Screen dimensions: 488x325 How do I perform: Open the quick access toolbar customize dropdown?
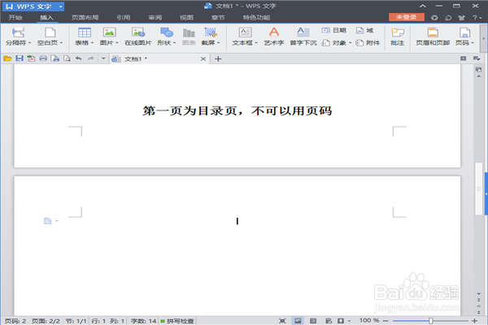(x=103, y=58)
